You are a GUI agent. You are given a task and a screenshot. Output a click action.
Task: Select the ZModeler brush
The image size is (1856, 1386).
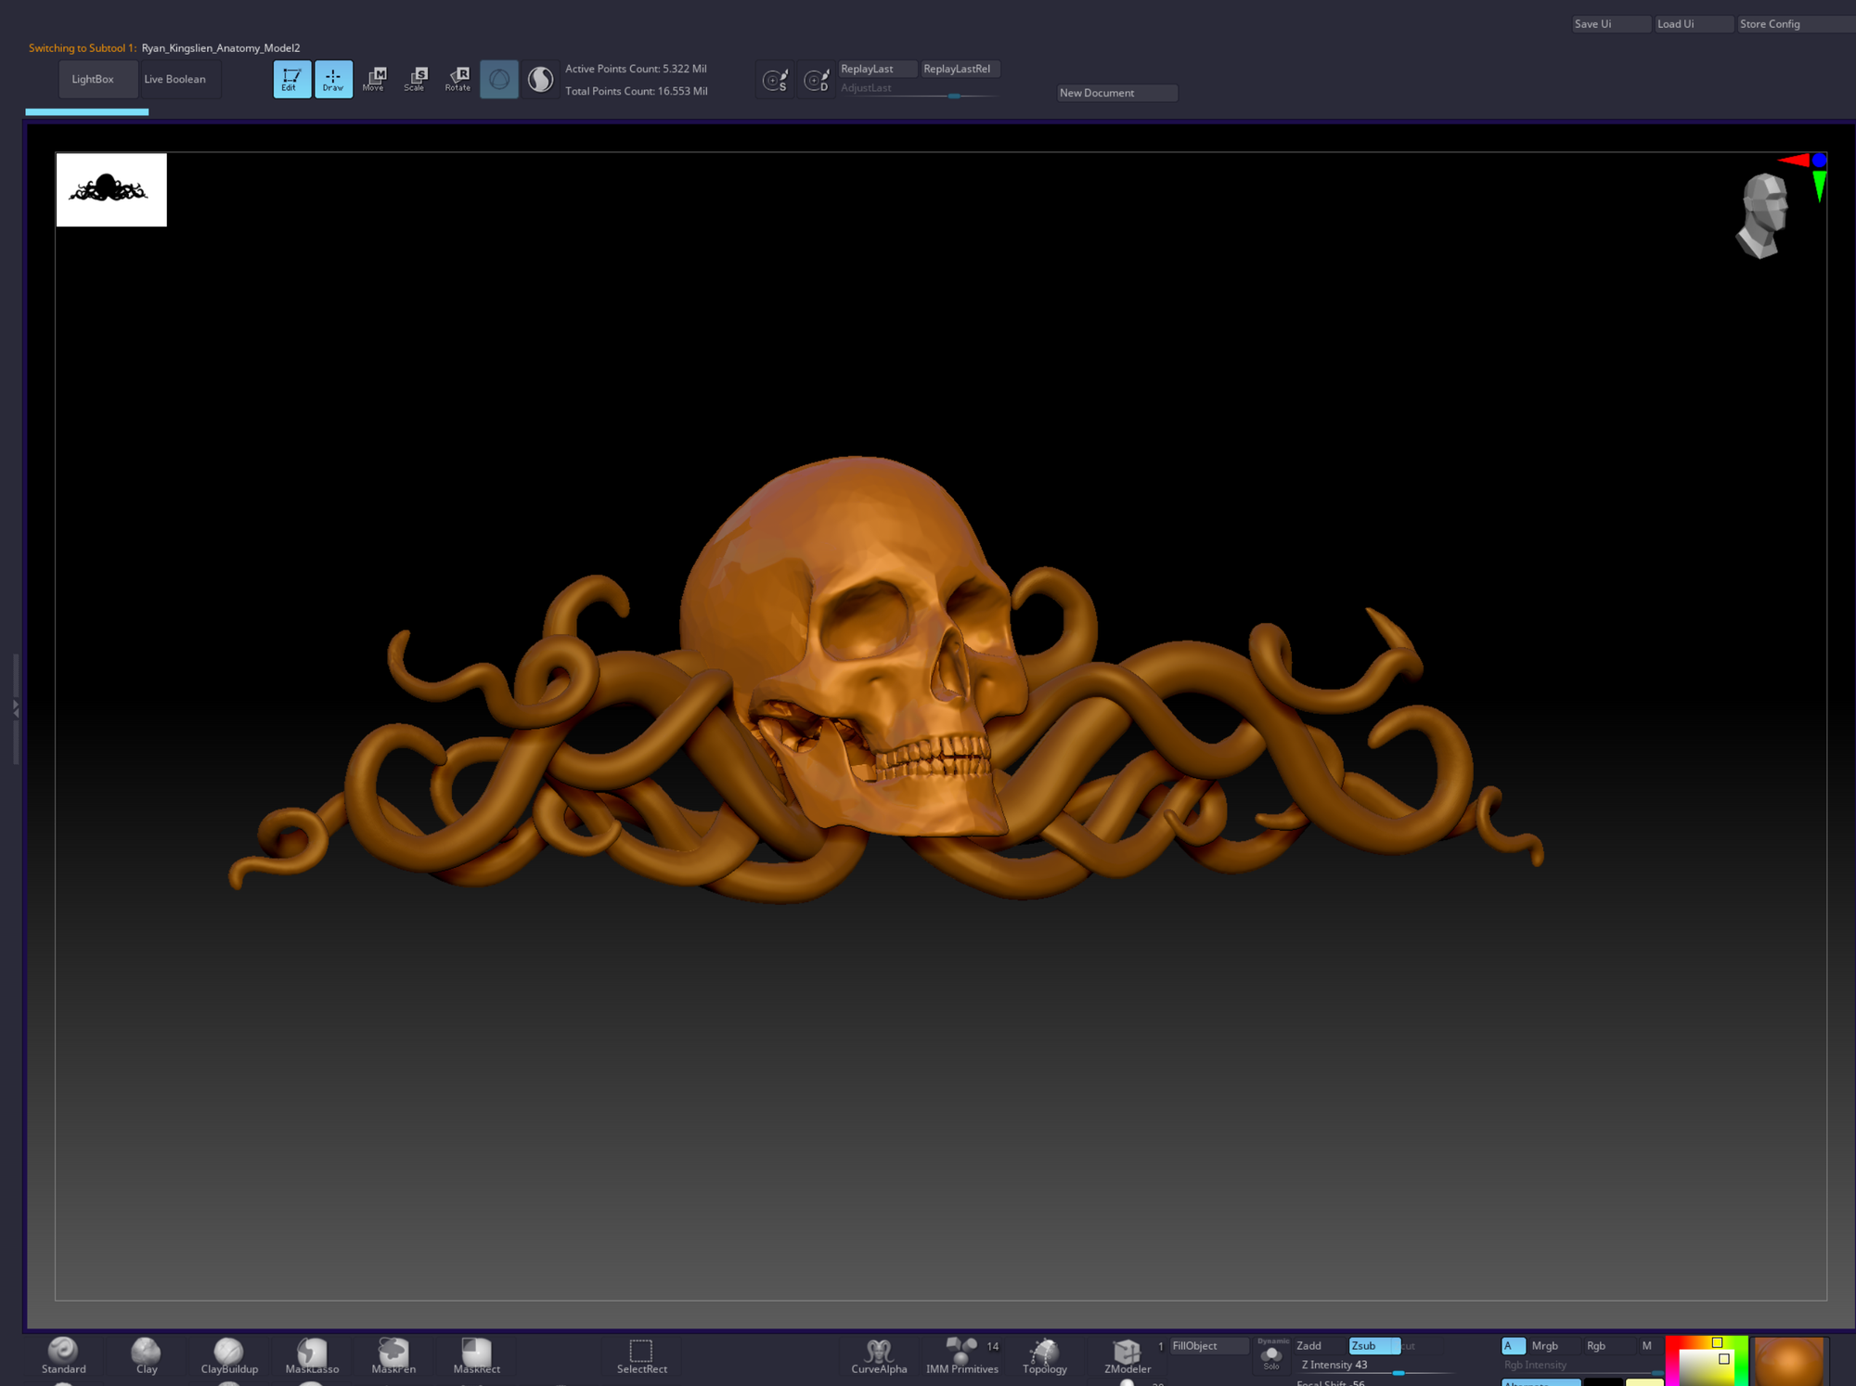[x=1127, y=1355]
